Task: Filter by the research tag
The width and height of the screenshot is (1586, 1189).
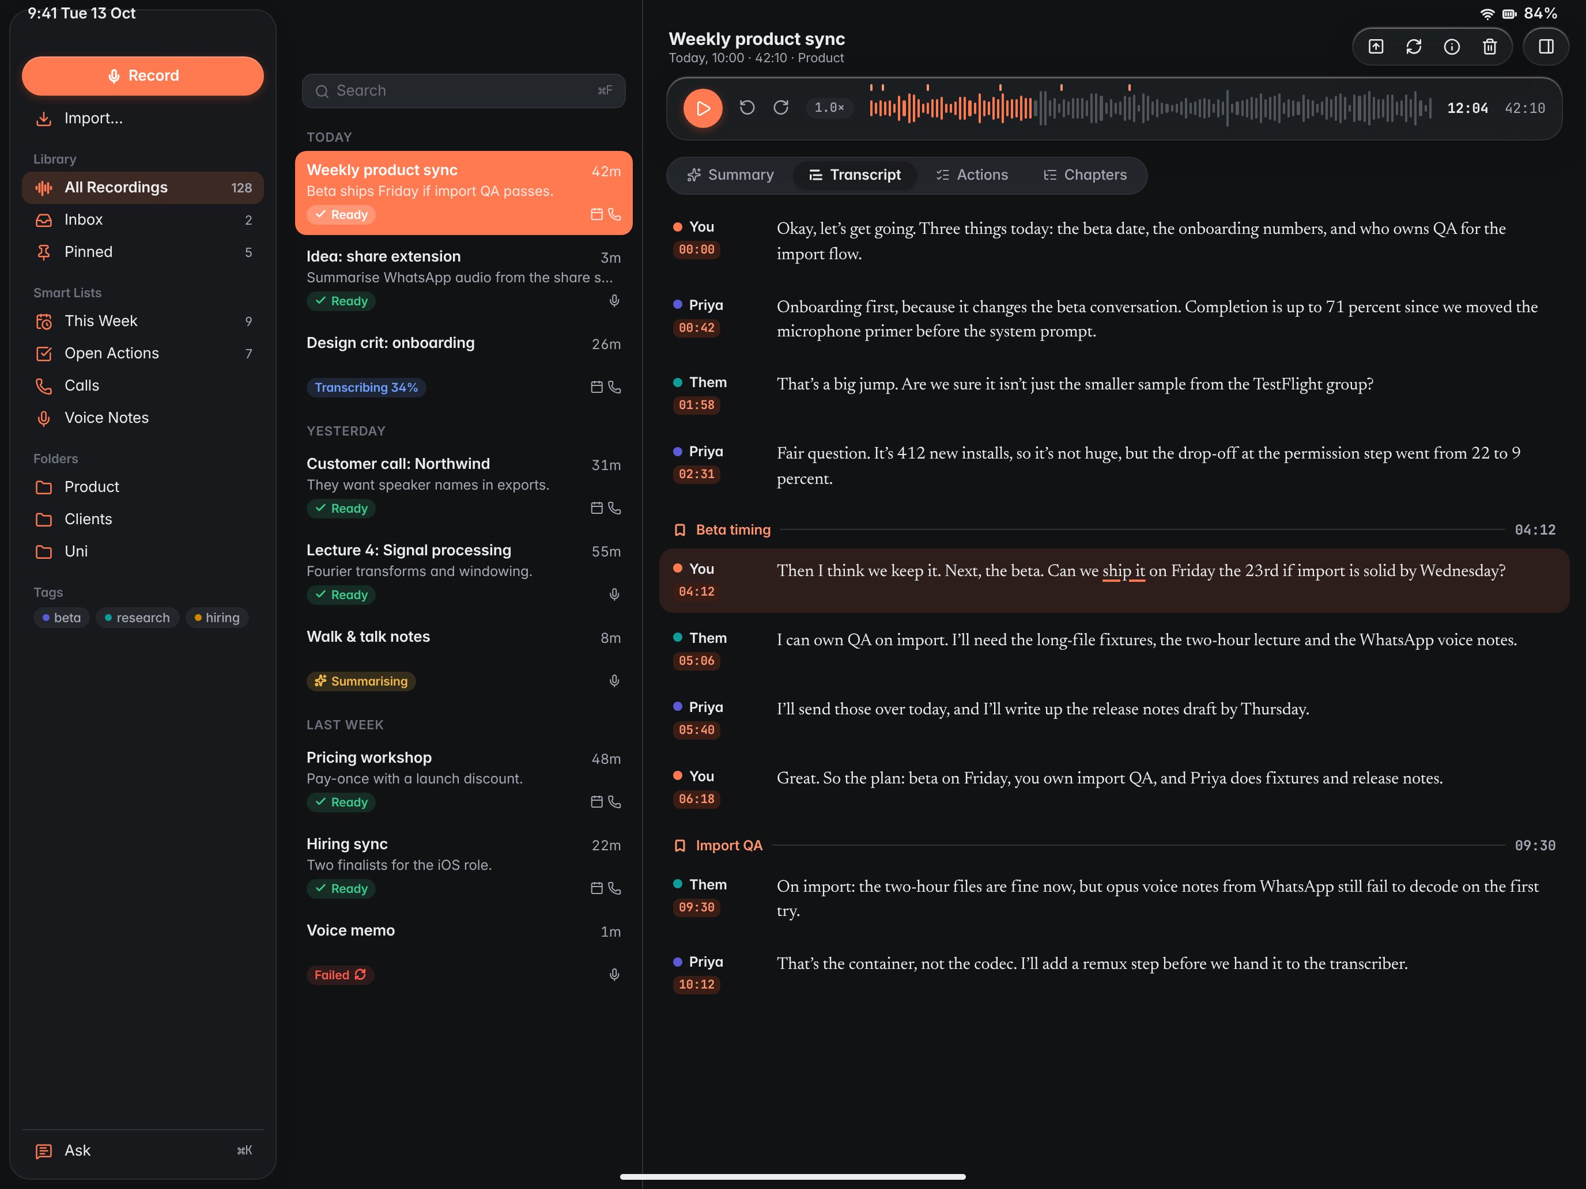Action: (x=137, y=618)
